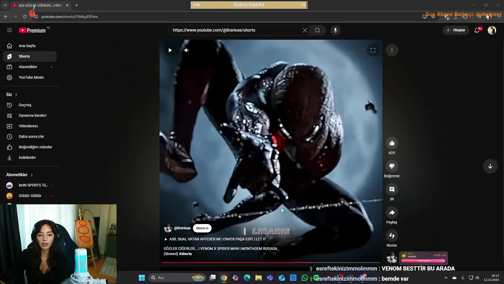Screen dimensions: 504x284
Task: Click the #shorts hashtag
Action: pyautogui.click(x=185, y=254)
